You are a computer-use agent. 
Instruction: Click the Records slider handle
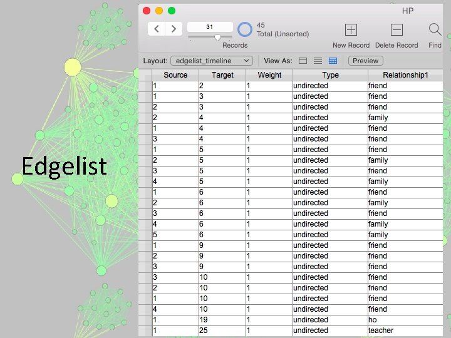pyautogui.click(x=218, y=38)
